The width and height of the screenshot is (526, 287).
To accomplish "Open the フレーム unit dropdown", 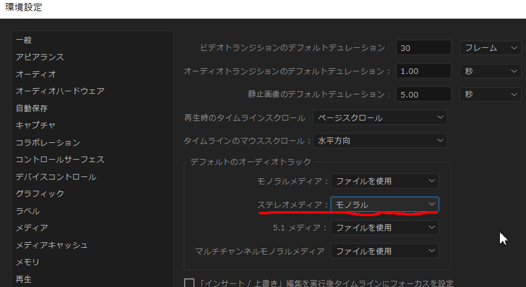I will pos(491,48).
